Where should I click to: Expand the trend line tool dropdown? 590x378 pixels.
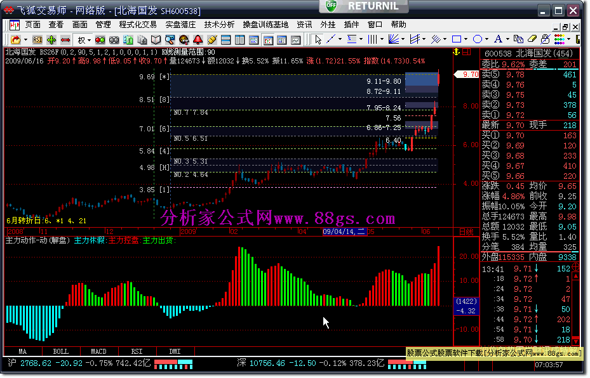(x=340, y=39)
